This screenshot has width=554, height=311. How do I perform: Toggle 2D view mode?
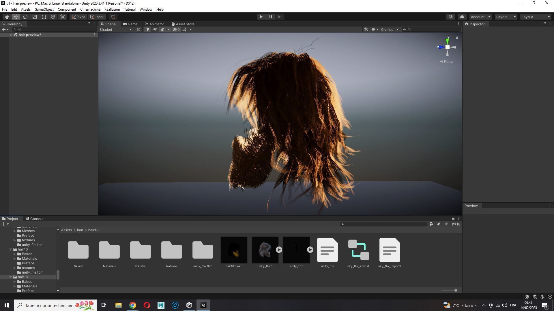pos(138,29)
